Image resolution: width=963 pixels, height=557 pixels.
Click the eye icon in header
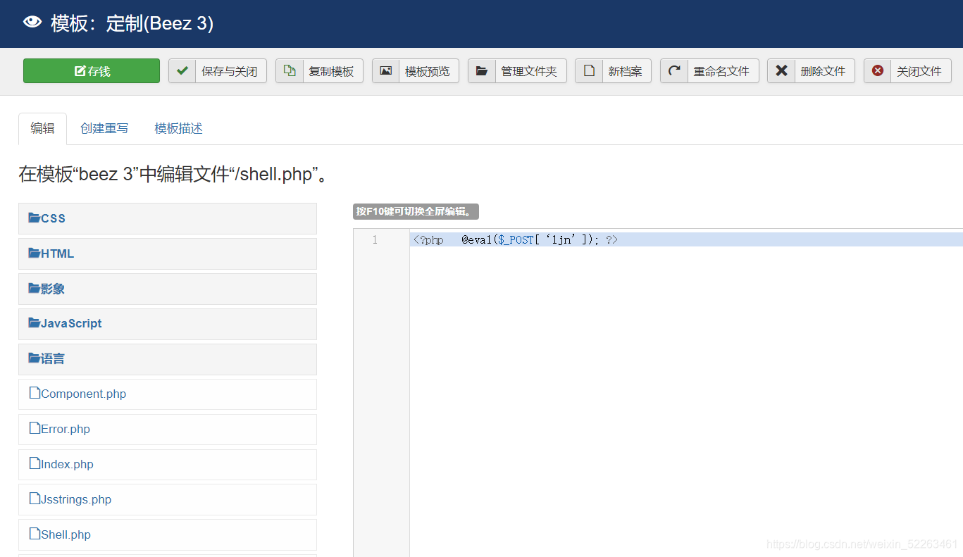click(x=32, y=23)
